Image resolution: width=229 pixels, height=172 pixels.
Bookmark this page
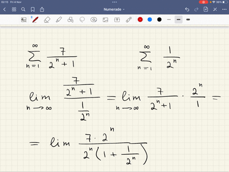tap(32, 10)
